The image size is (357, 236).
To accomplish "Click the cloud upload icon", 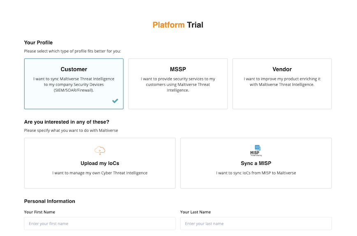I will [x=100, y=150].
